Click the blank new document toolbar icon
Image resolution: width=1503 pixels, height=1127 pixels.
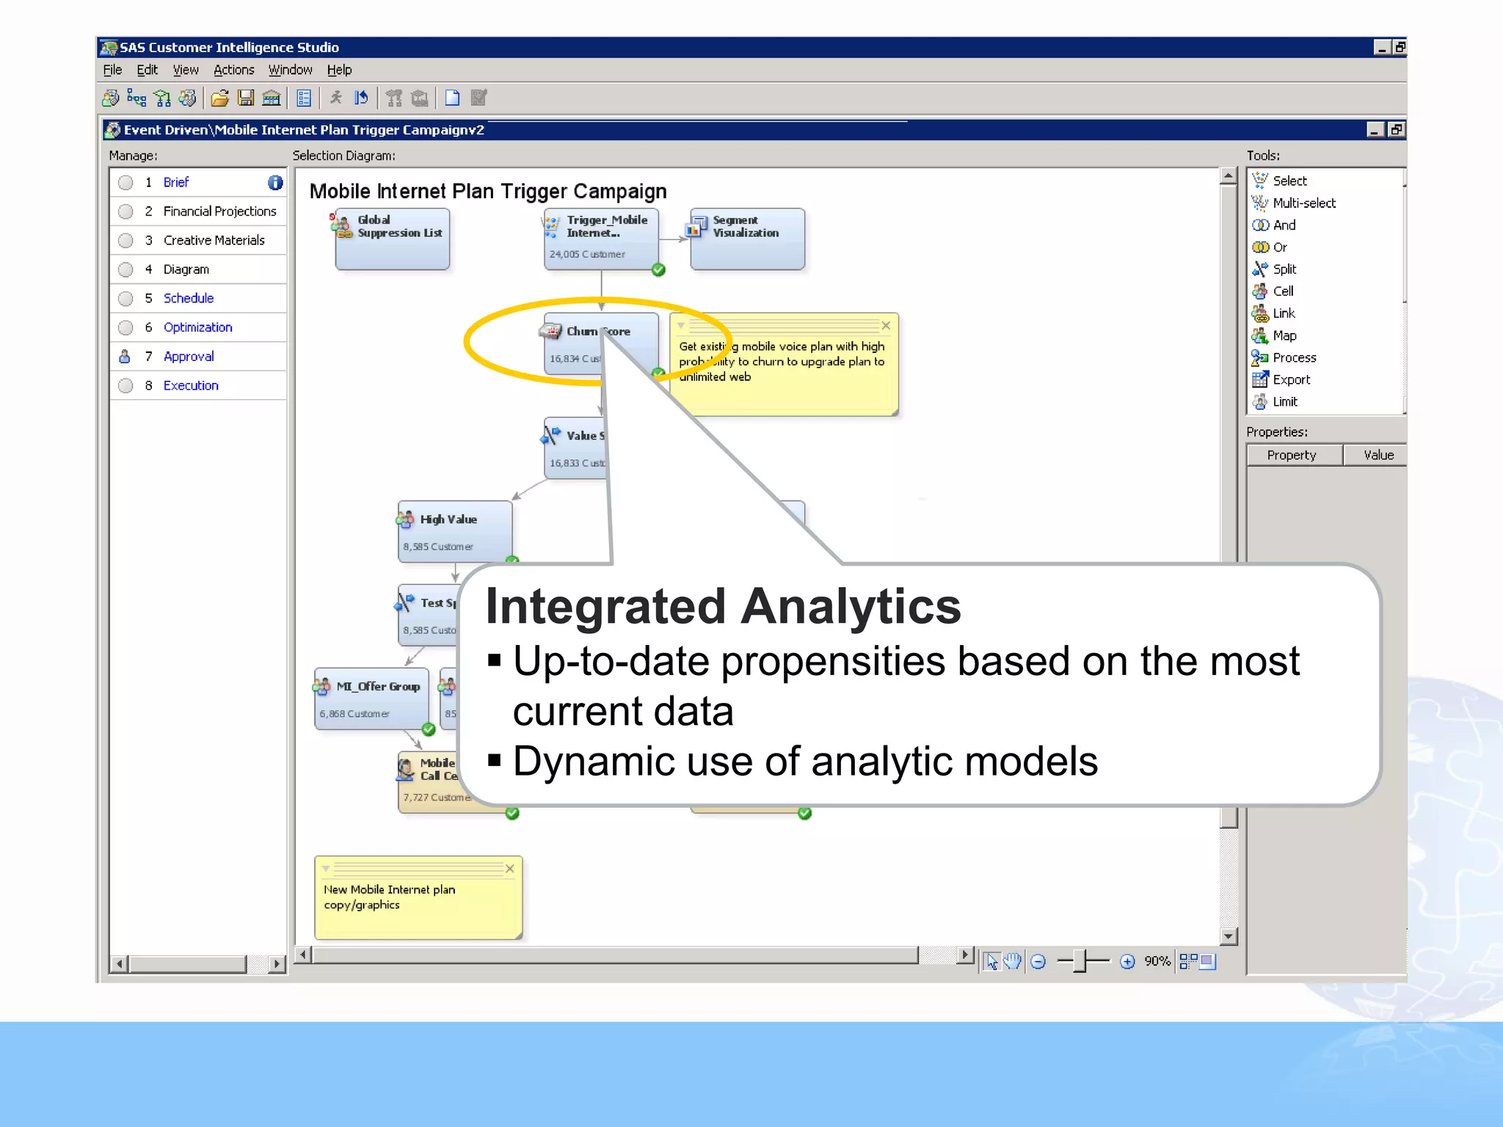[453, 98]
